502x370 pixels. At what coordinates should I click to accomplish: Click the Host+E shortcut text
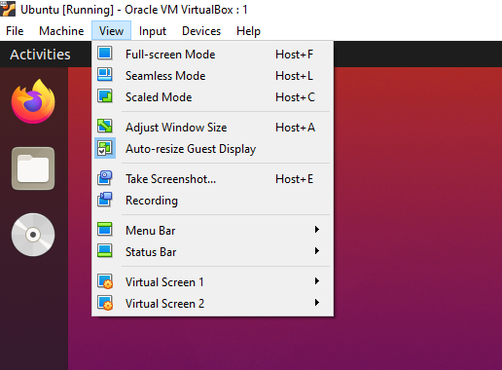[x=294, y=179]
